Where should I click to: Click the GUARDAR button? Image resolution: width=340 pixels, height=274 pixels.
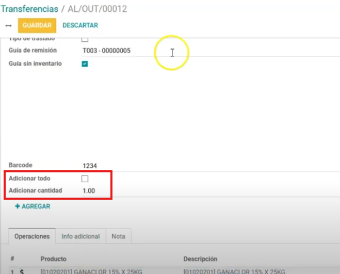pos(37,25)
